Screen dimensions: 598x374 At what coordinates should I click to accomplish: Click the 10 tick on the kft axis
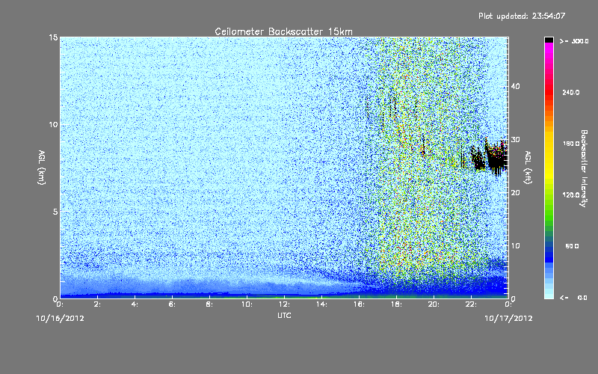pos(515,246)
